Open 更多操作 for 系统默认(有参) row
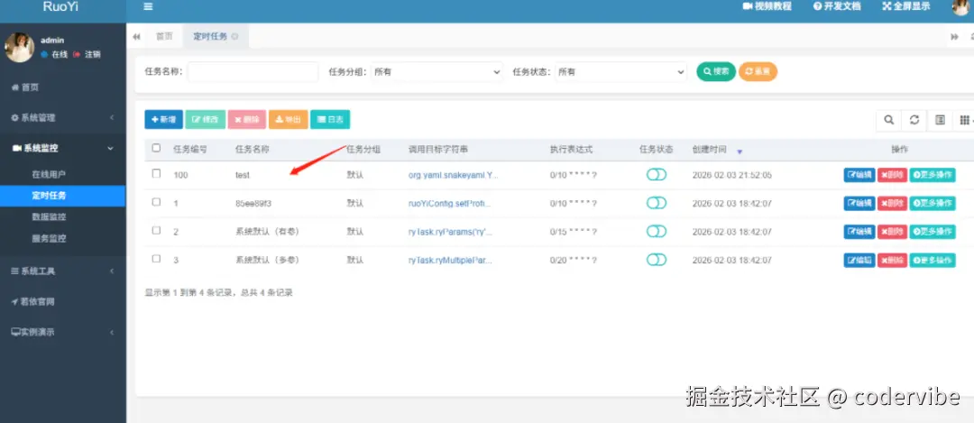974x423 pixels. [x=933, y=232]
